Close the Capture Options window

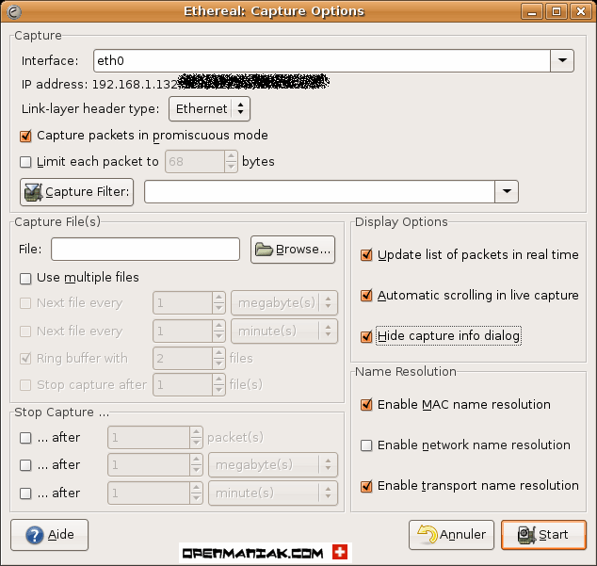point(581,11)
